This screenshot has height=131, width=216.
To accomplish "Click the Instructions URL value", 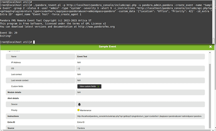I will click(139, 116).
